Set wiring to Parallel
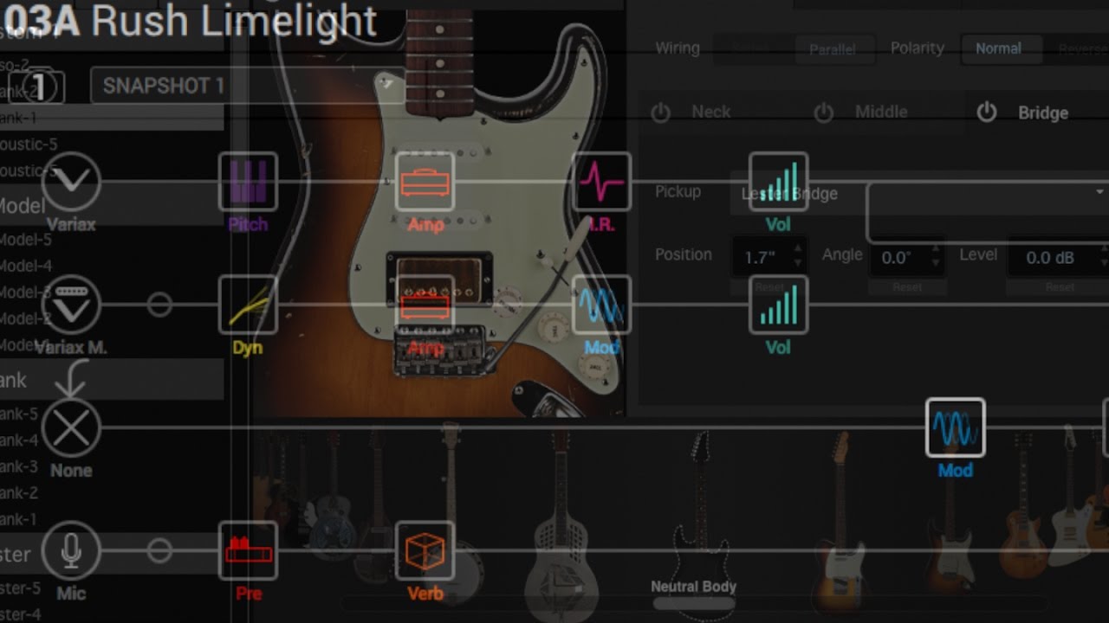1109x623 pixels. 833,49
